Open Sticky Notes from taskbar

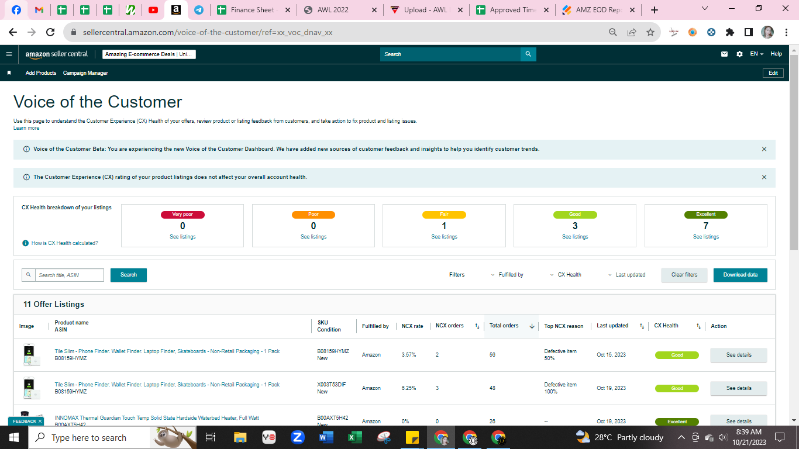coord(412,437)
